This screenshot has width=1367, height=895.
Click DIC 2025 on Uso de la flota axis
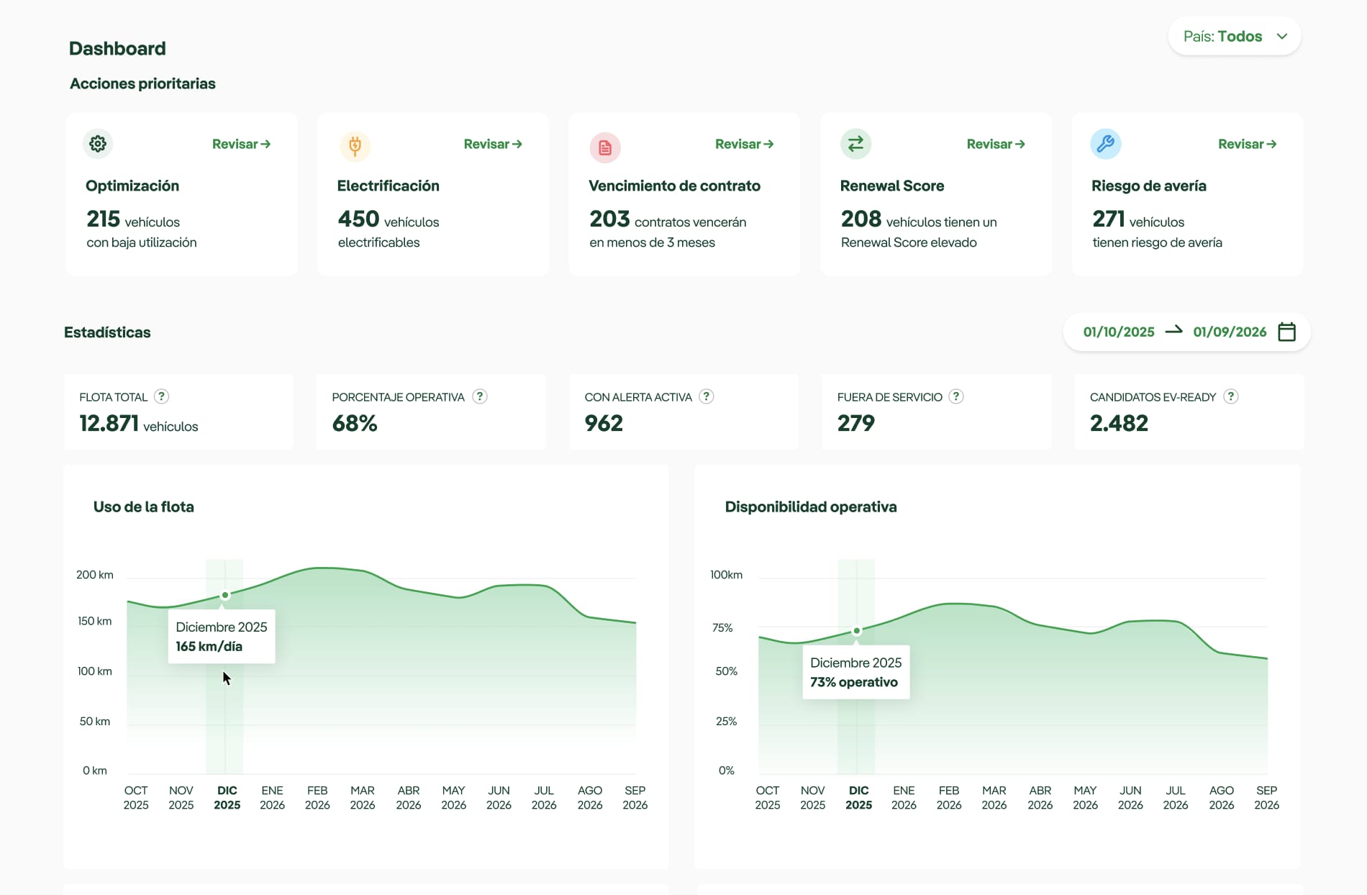point(227,797)
